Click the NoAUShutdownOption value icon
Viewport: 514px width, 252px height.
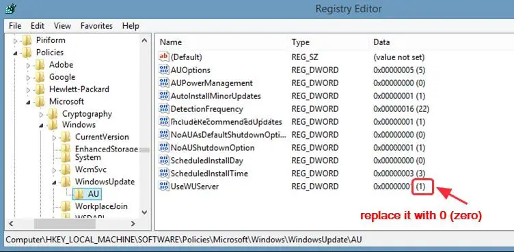click(163, 148)
